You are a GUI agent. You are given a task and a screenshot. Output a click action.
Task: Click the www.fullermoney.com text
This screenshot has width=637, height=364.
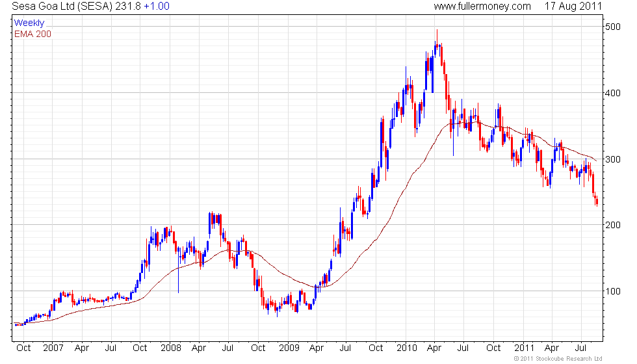(x=482, y=6)
